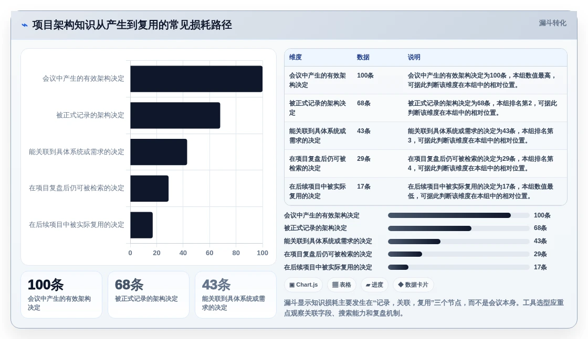Click the 68条 progress bar
The height and width of the screenshot is (339, 588).
click(459, 228)
